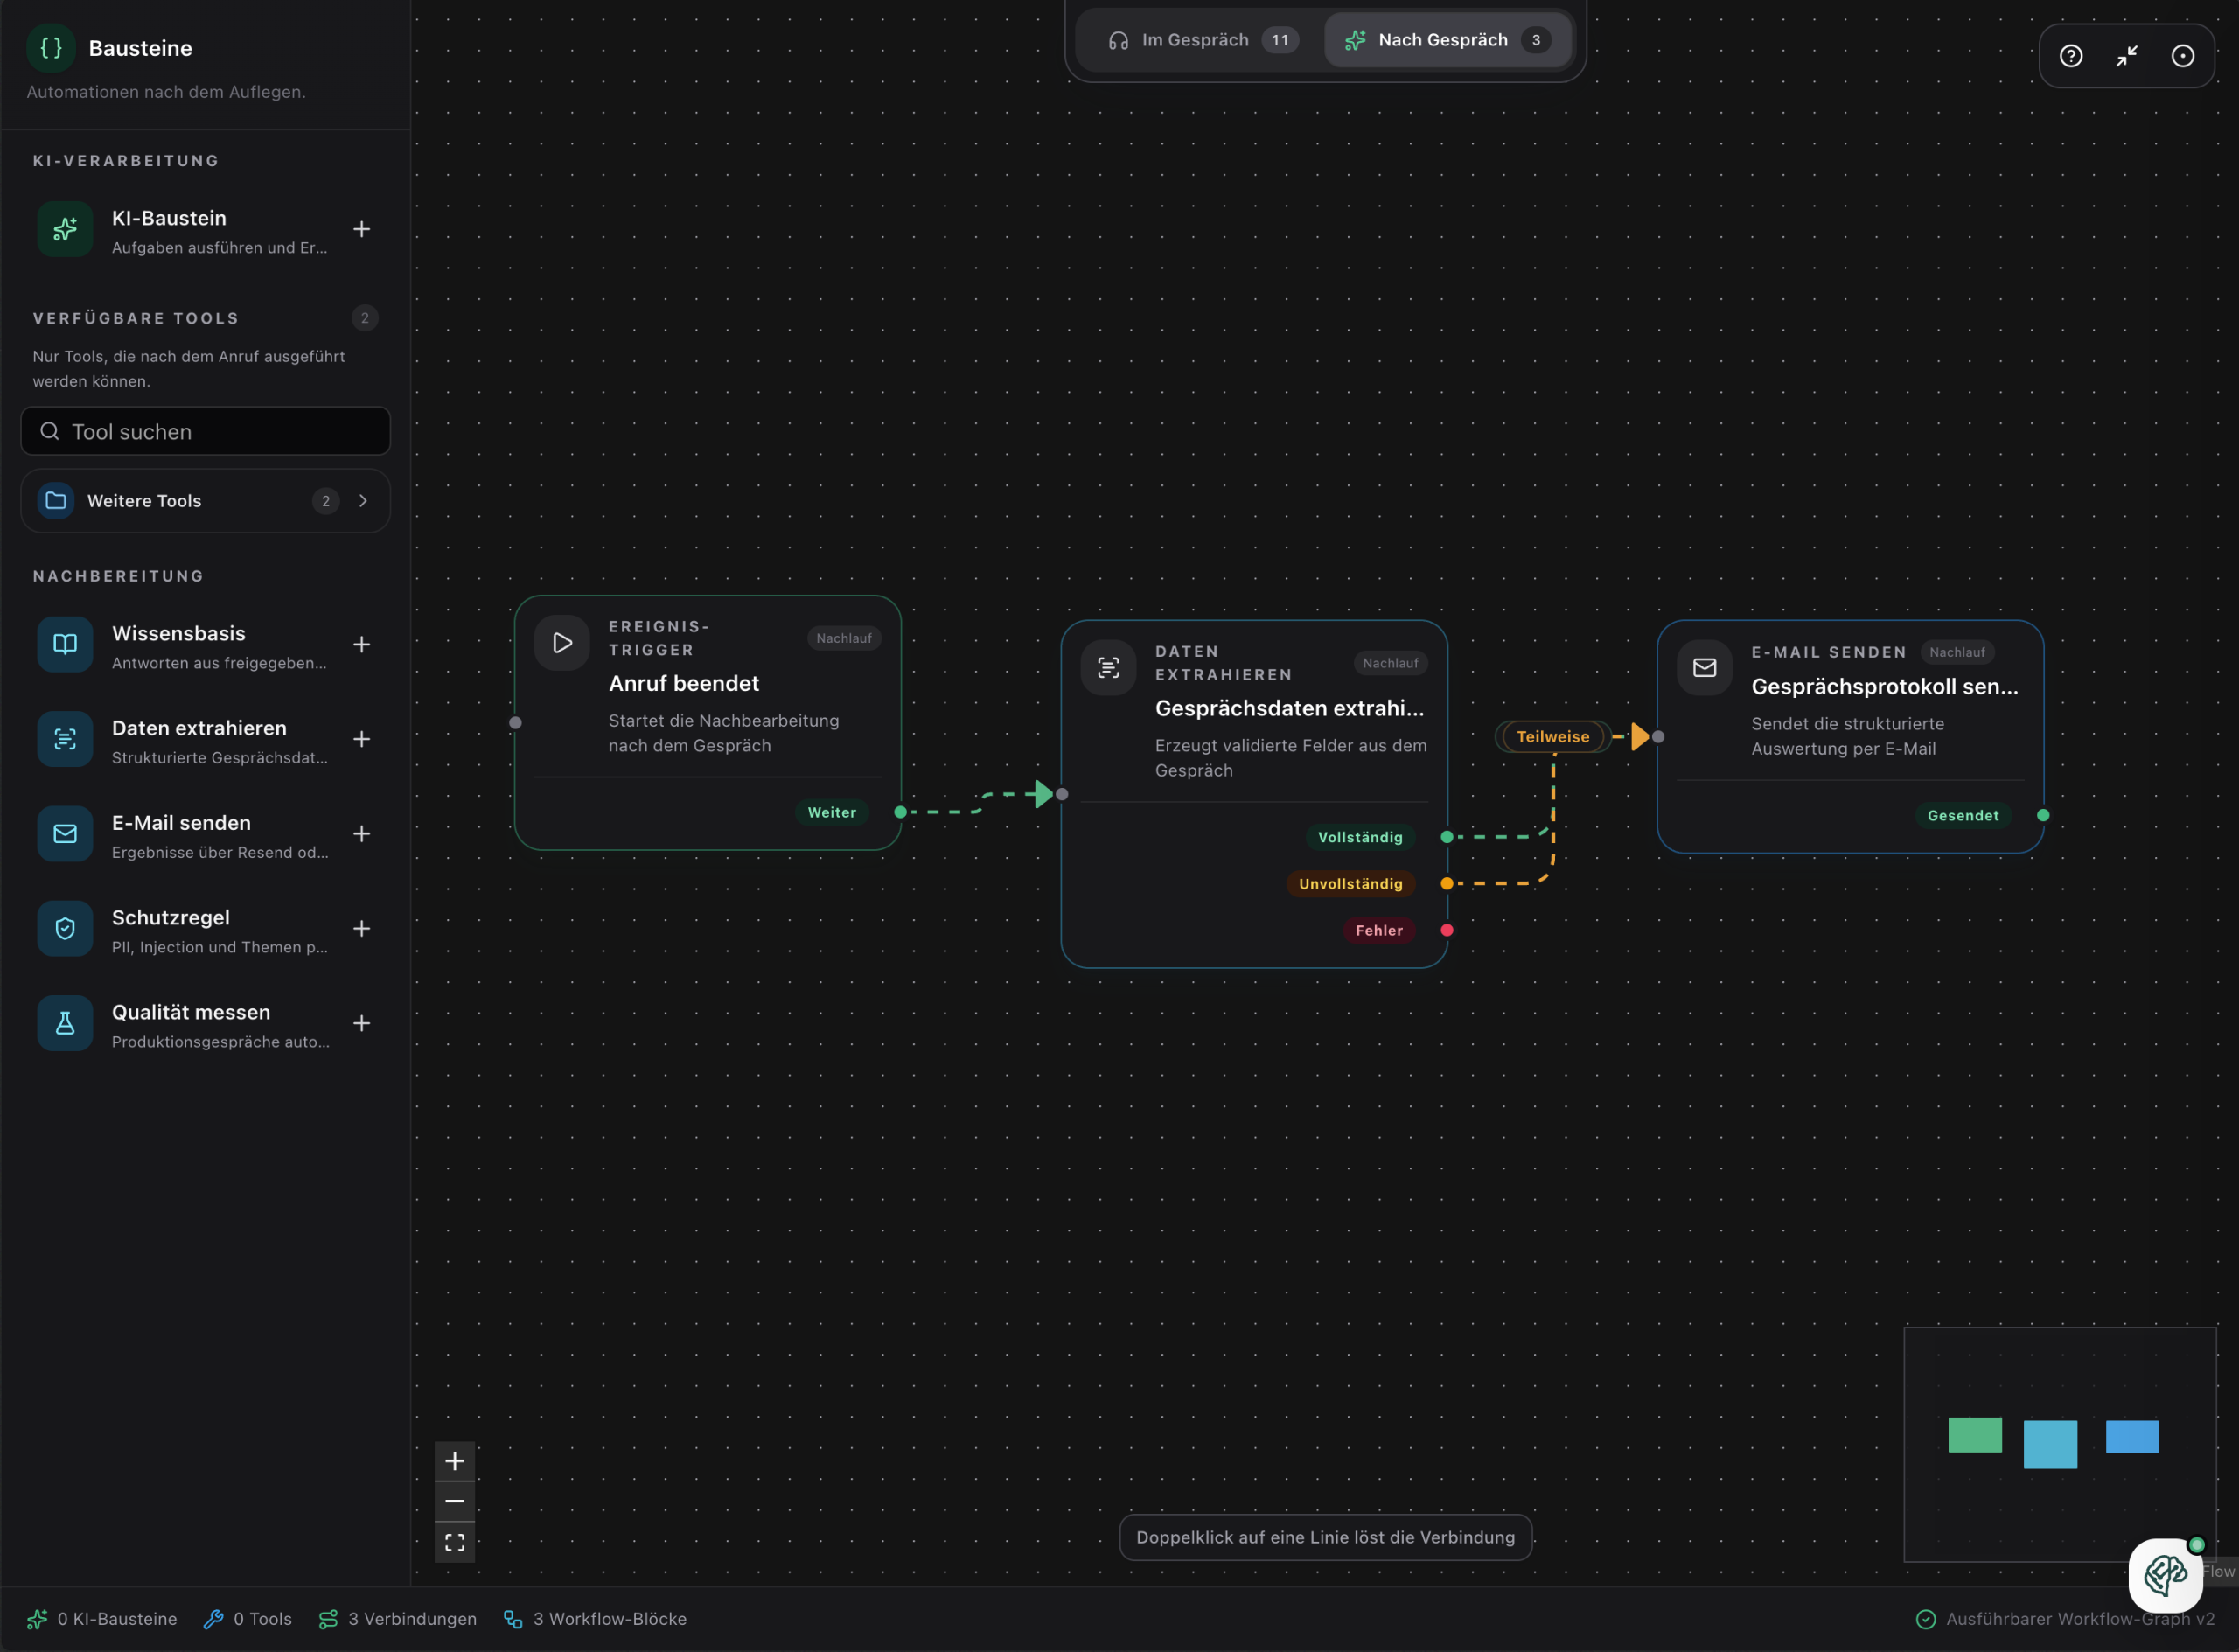Click the cyan middle minimap block
The height and width of the screenshot is (1652, 2239).
tap(2050, 1444)
